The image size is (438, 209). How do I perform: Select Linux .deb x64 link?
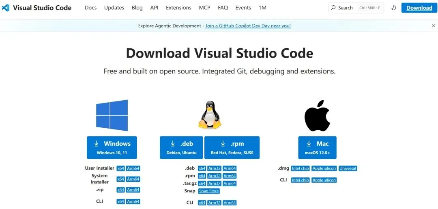(202, 168)
